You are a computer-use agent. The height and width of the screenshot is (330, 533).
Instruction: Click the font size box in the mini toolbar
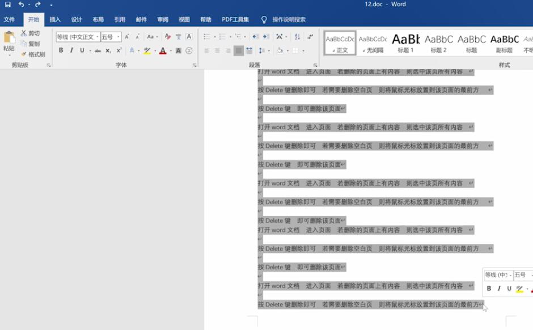pyautogui.click(x=522, y=275)
